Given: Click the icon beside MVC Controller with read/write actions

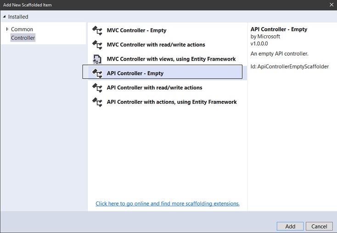Looking at the screenshot, I should click(x=97, y=45).
